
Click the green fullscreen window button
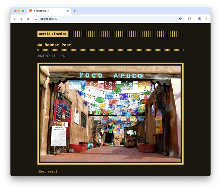click(23, 11)
